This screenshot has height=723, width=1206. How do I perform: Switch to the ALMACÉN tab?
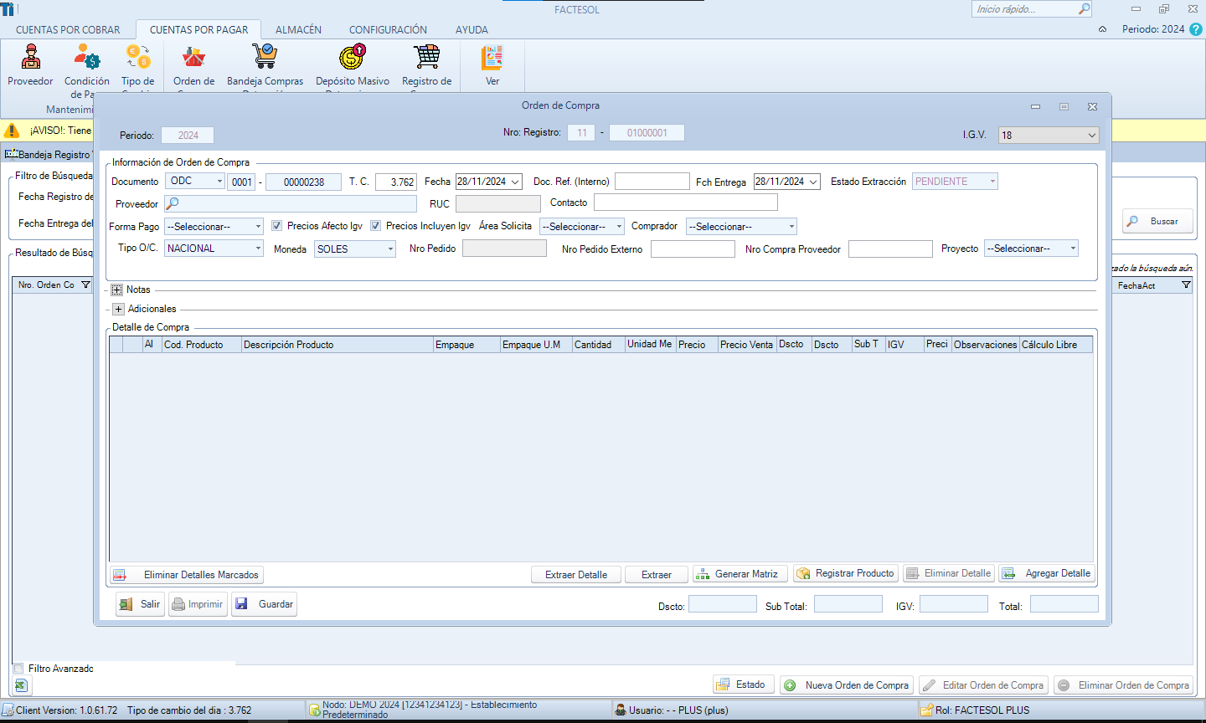[298, 29]
